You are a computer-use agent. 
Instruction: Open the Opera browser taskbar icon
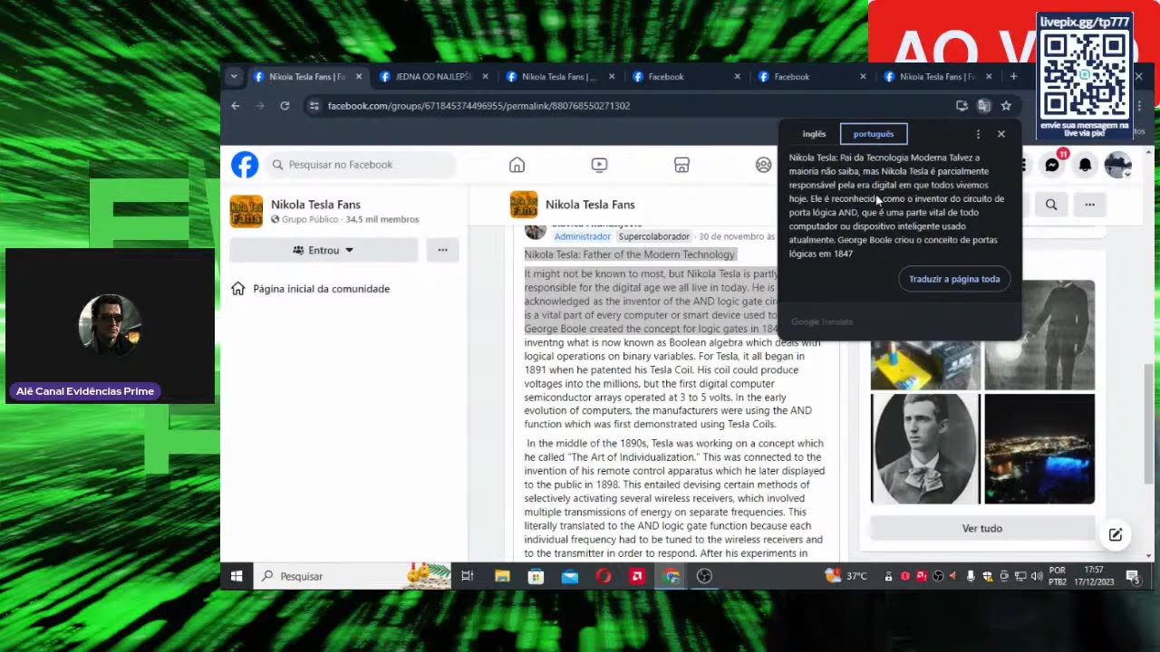tap(604, 576)
